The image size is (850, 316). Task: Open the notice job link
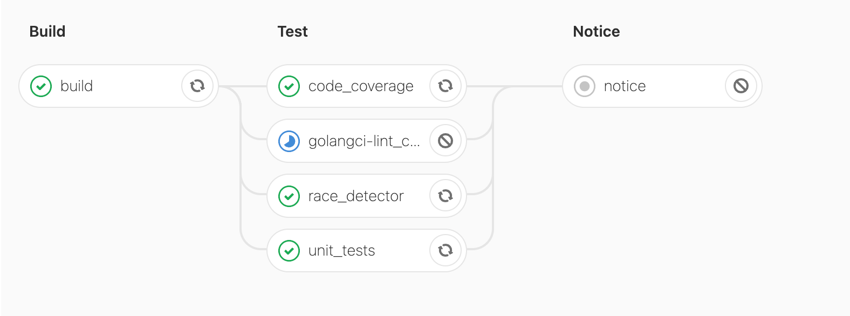(625, 86)
